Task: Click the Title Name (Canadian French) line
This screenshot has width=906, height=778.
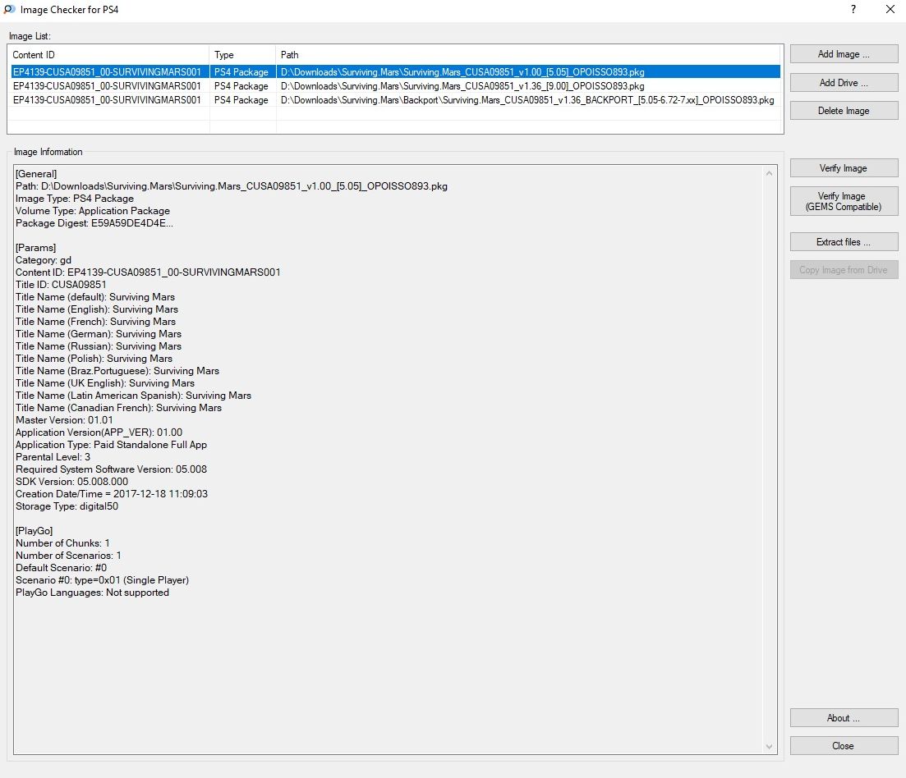Action: 118,408
